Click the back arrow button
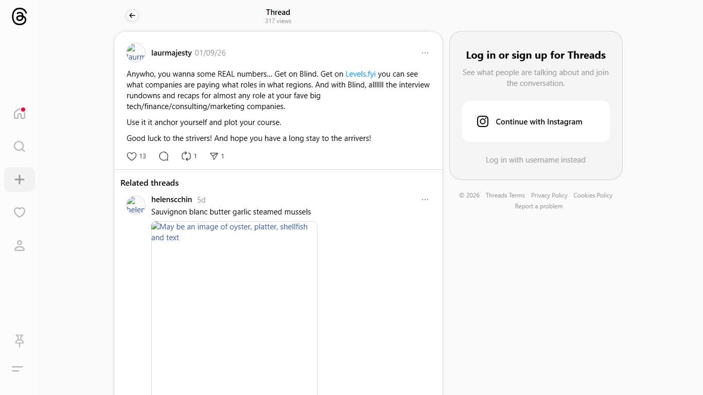Viewport: 703px width, 395px height. tap(132, 15)
